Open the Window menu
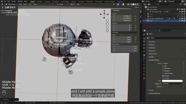The image size is (186, 104). click(x=20, y=1)
